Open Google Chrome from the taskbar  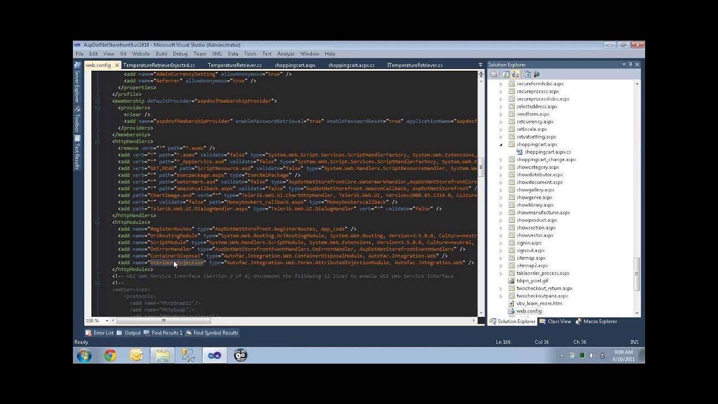pos(110,355)
